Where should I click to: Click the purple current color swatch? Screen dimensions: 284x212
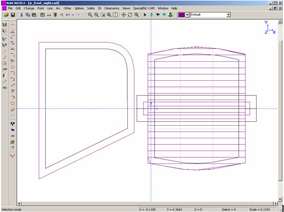pos(181,15)
